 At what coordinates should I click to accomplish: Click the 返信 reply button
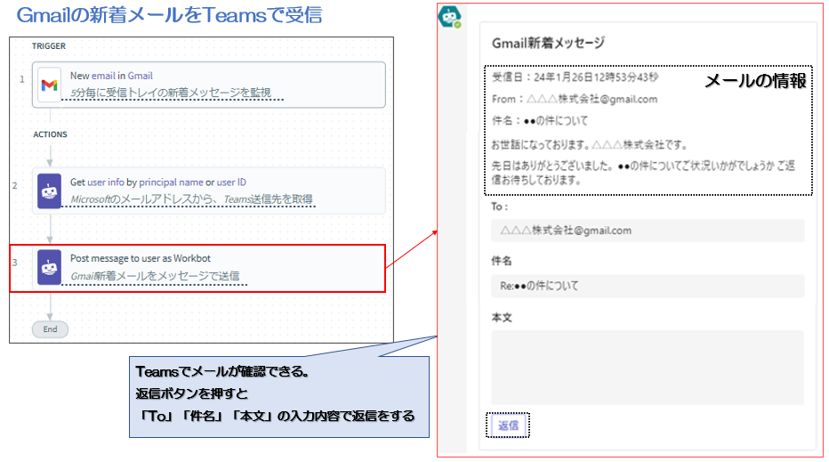pos(508,426)
